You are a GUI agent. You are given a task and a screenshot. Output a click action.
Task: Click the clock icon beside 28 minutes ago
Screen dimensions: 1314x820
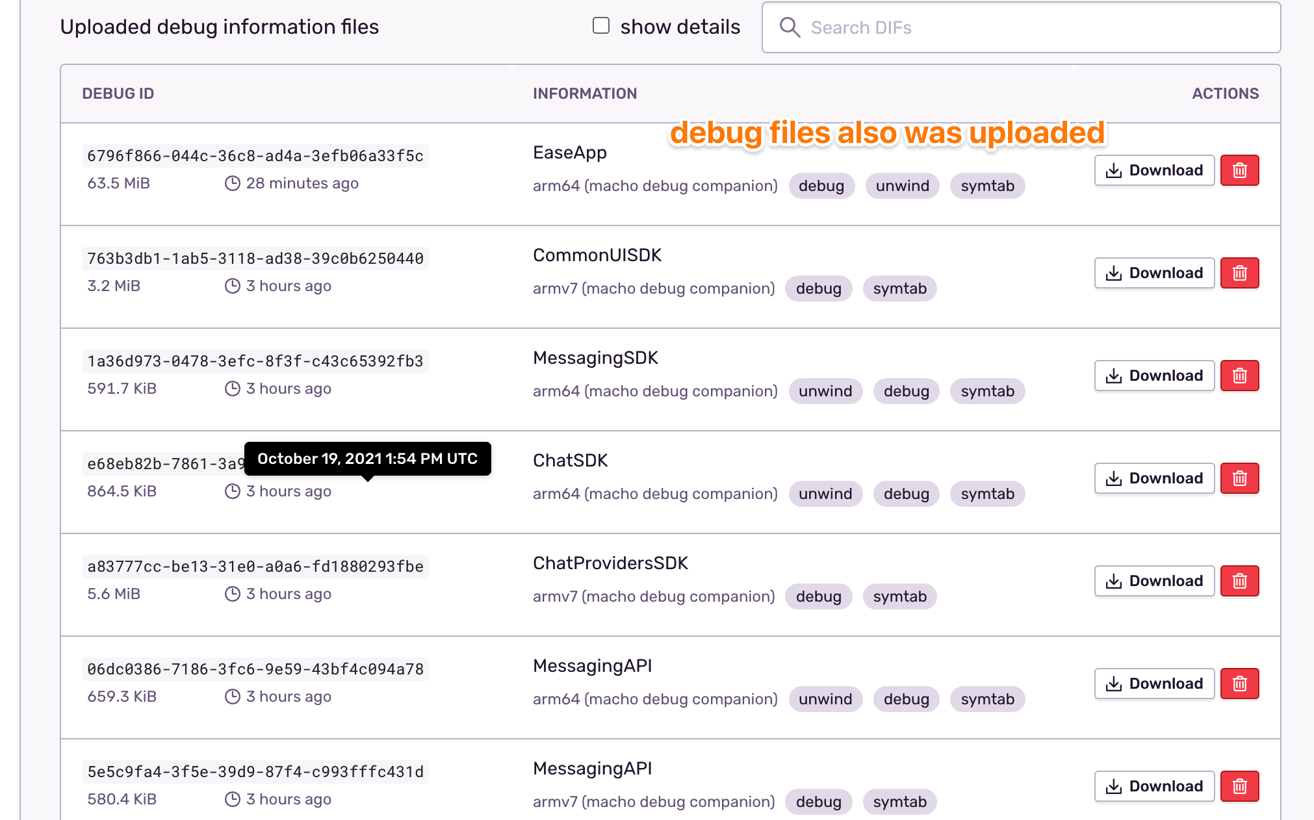233,183
